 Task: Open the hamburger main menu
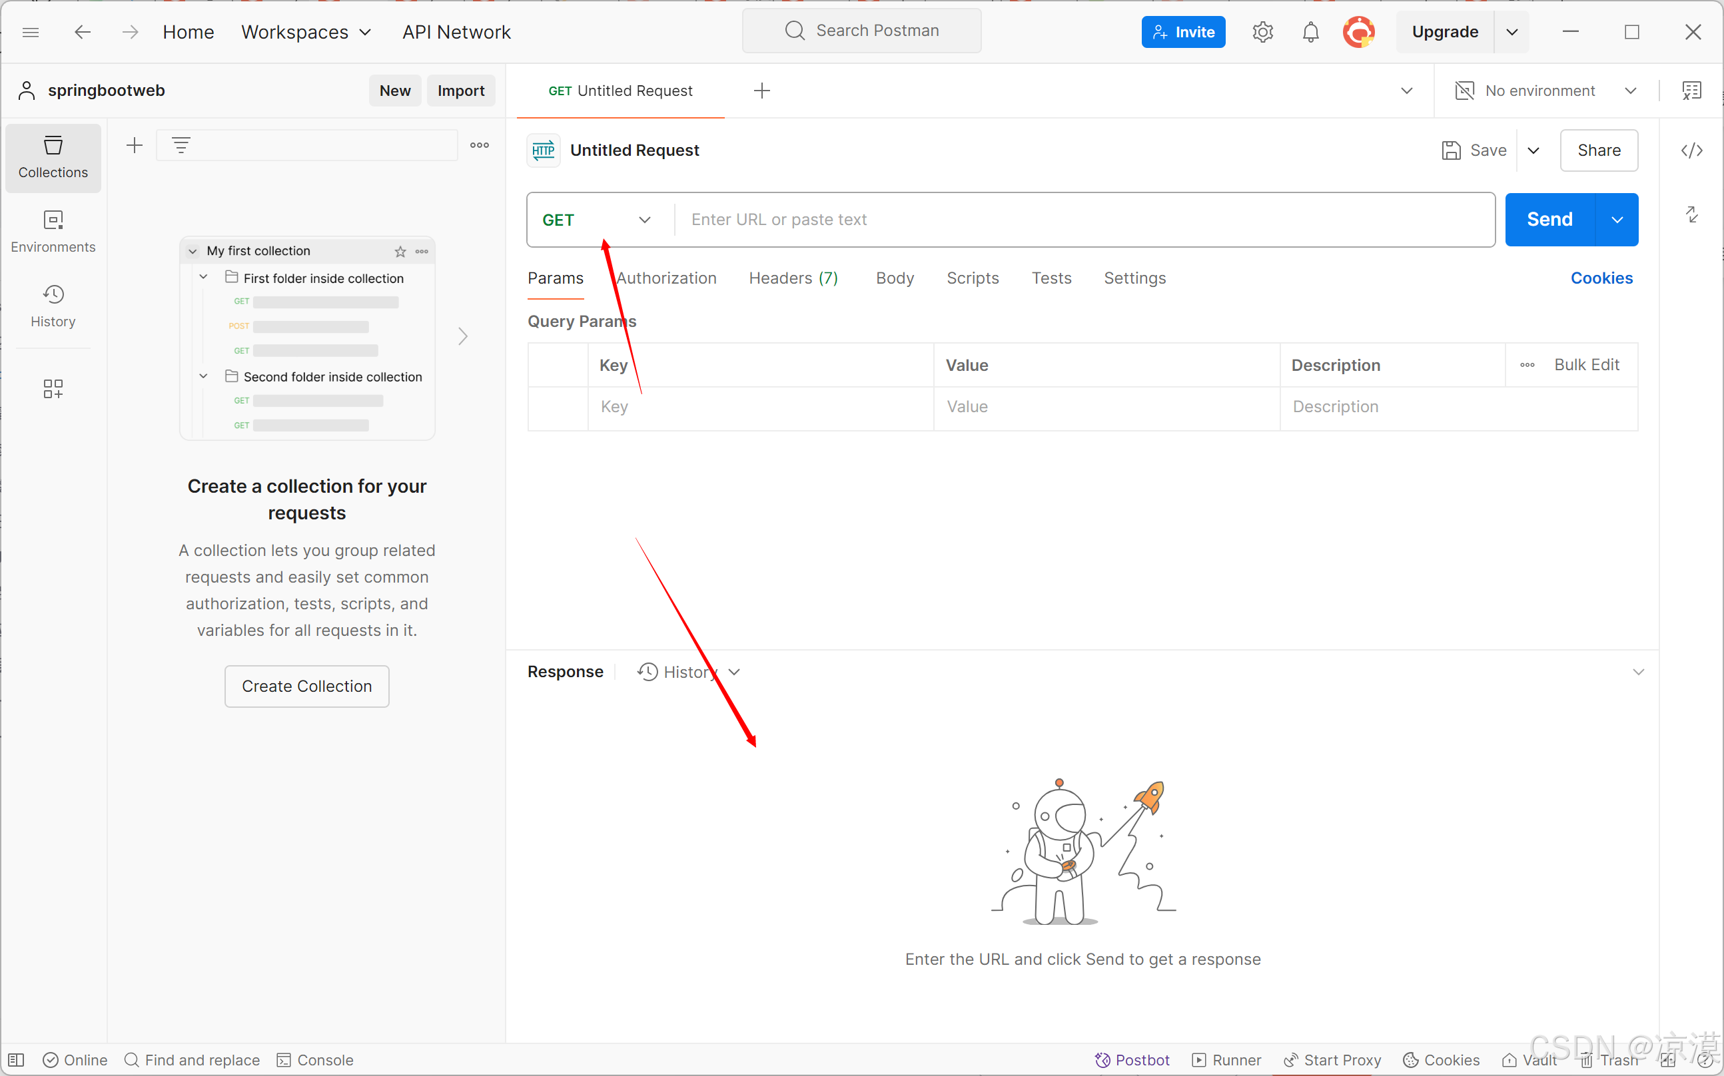click(31, 32)
